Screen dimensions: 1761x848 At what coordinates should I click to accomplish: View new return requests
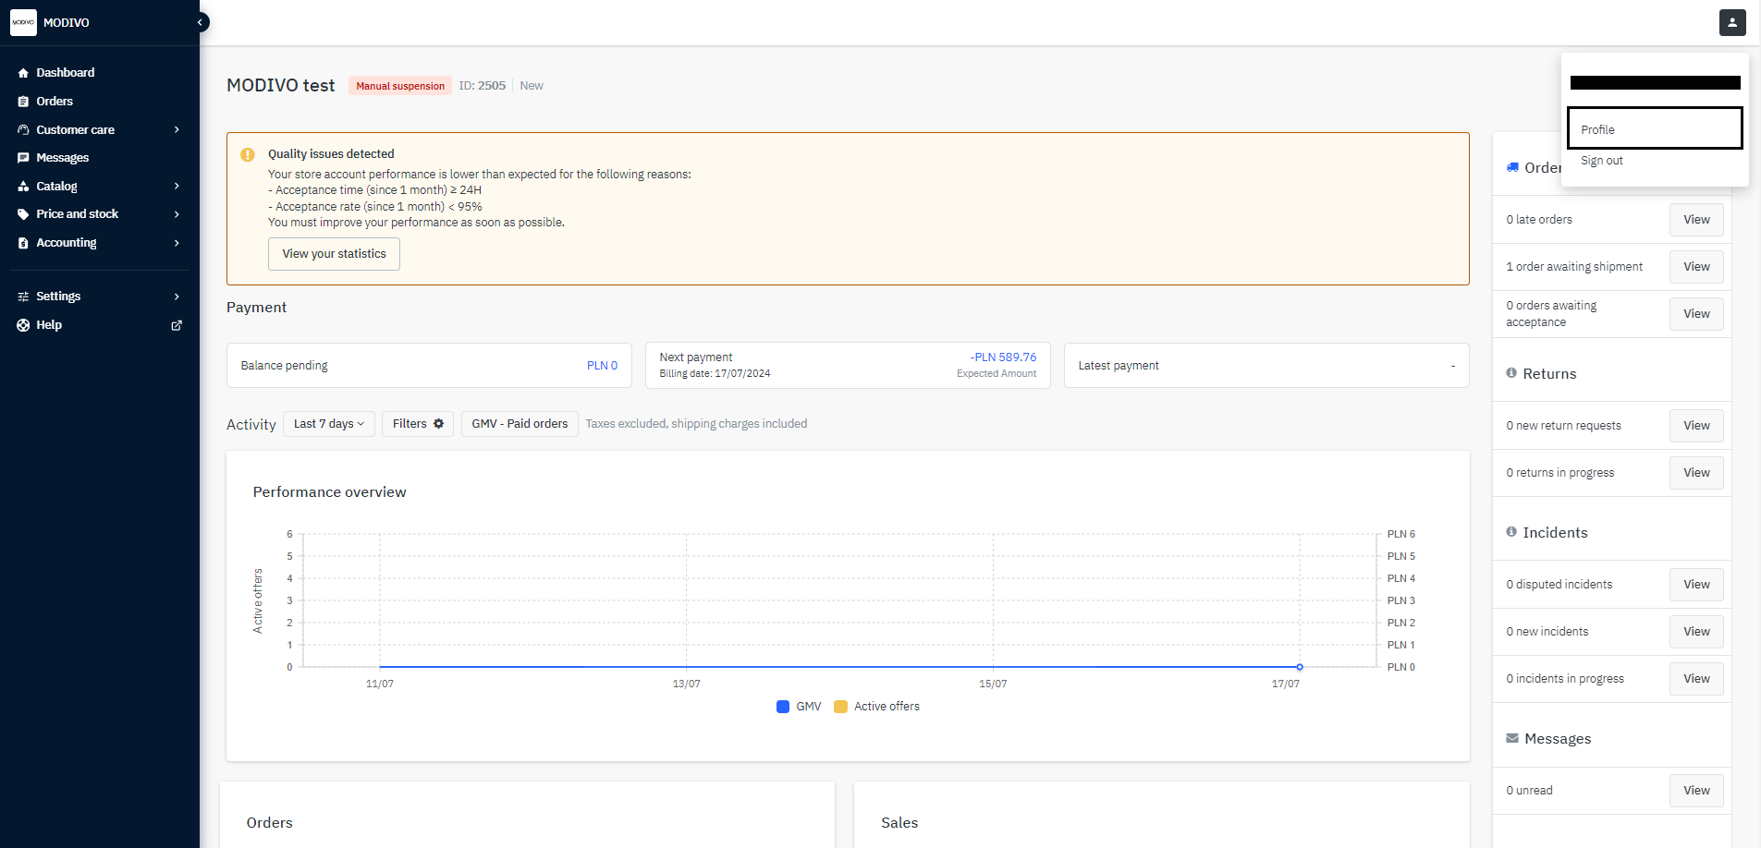click(1696, 426)
